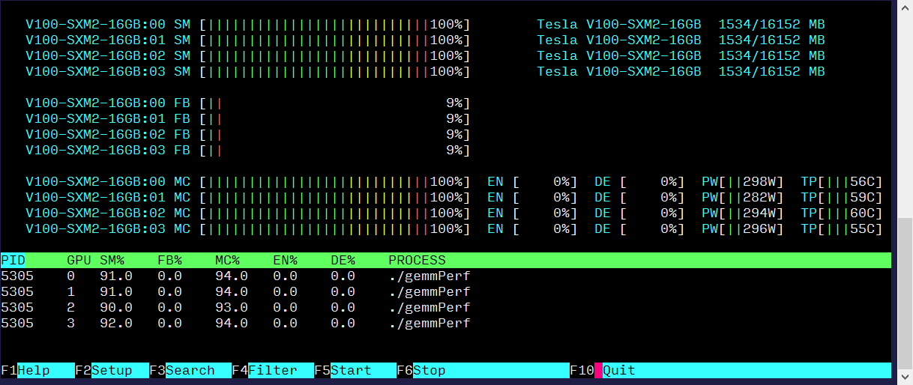The height and width of the screenshot is (385, 913).
Task: Click the V100-SXM2-16GB:02 FB 9% bar
Action: [335, 135]
